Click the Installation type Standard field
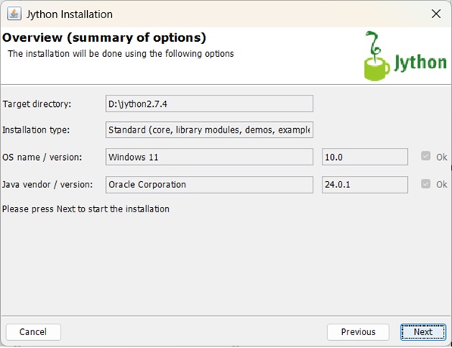 (209, 130)
